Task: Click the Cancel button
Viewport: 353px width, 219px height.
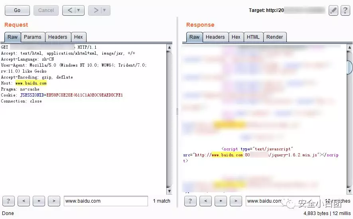Action: coord(46,10)
